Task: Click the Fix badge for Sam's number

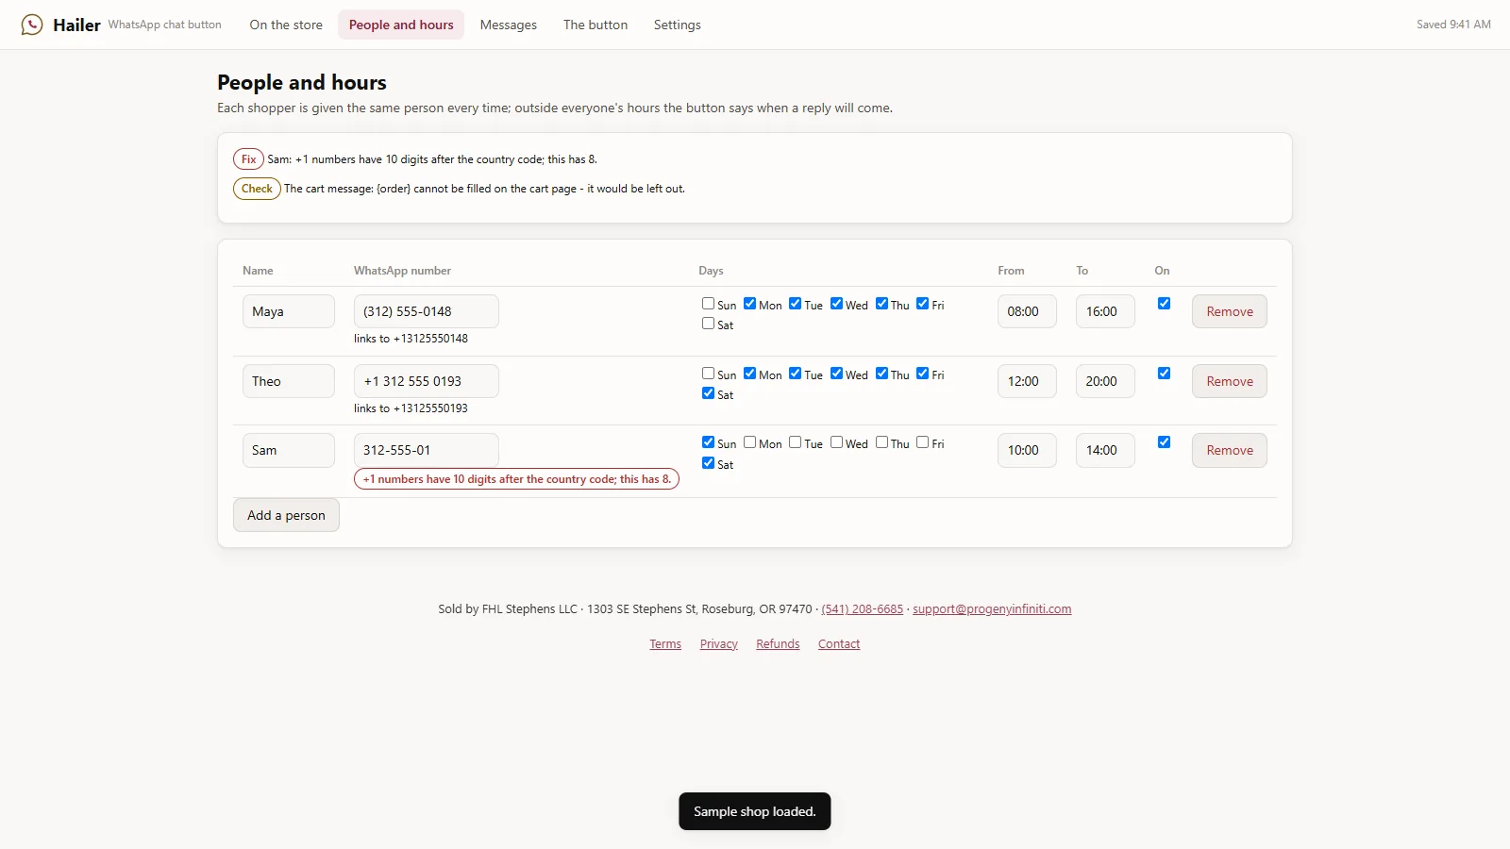Action: tap(248, 159)
